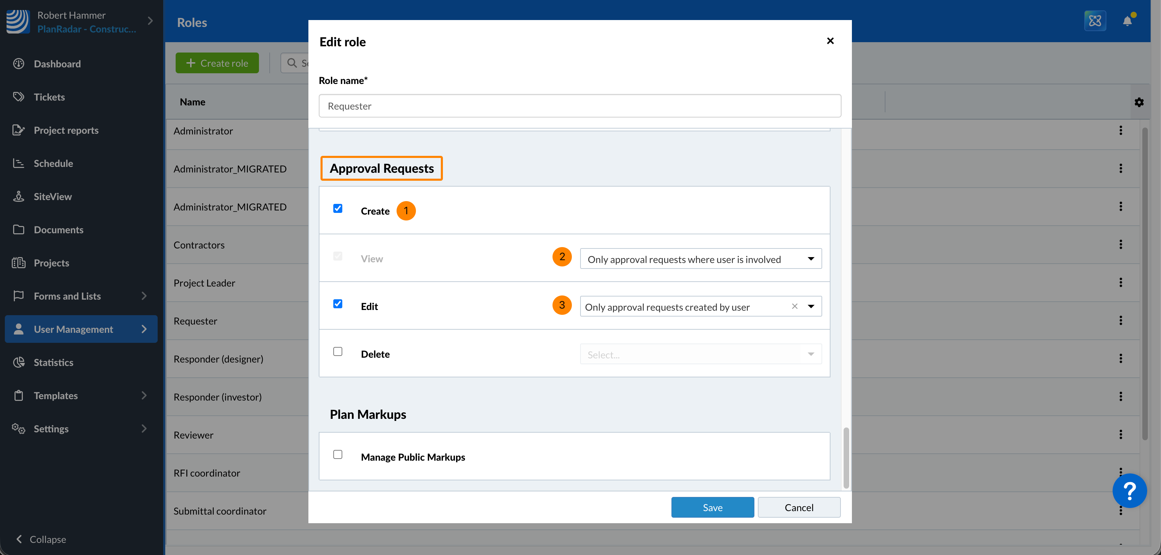Expand the Edit permission dropdown arrow
Viewport: 1161px width, 555px height.
[811, 306]
